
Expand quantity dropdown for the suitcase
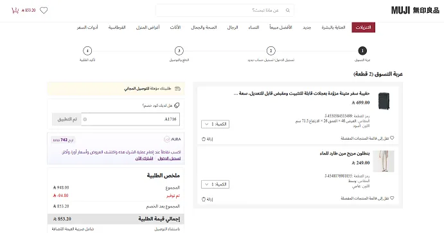(x=215, y=124)
